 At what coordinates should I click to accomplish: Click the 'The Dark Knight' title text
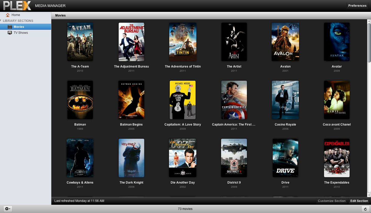click(131, 183)
